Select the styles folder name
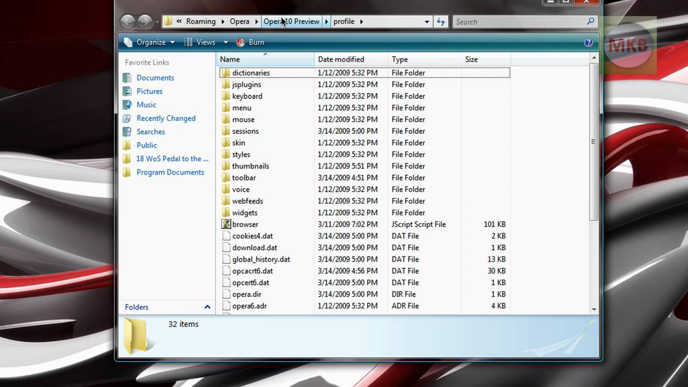 [x=241, y=154]
